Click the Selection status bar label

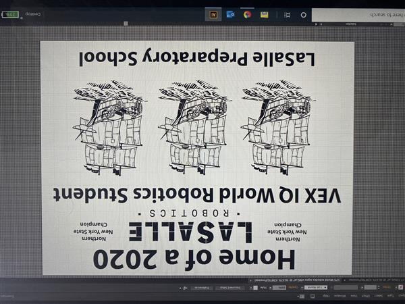tap(351, 24)
